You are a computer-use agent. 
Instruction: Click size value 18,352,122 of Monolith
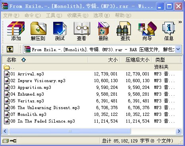point(106,114)
